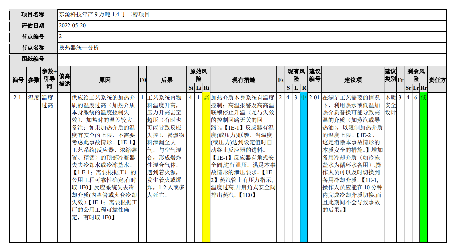
Task: Click the 现有措施 column header
Action: click(243, 79)
